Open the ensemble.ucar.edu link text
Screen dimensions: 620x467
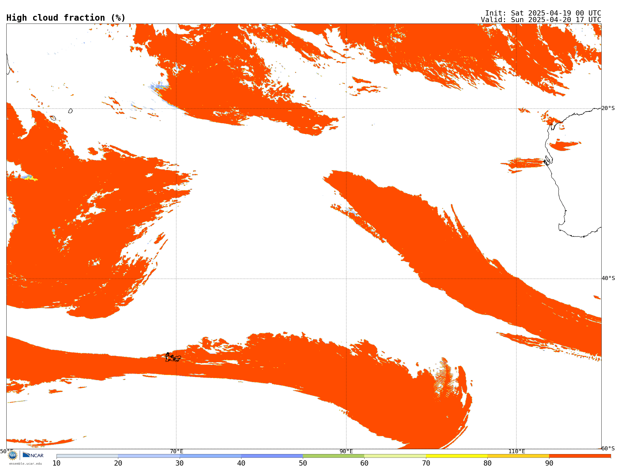pyautogui.click(x=26, y=464)
